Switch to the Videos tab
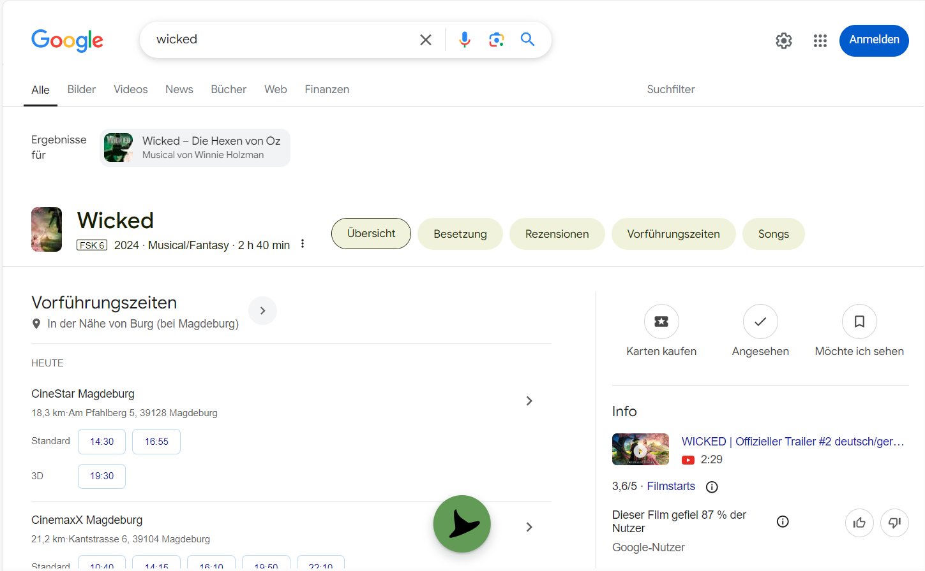The image size is (925, 571). coord(131,89)
